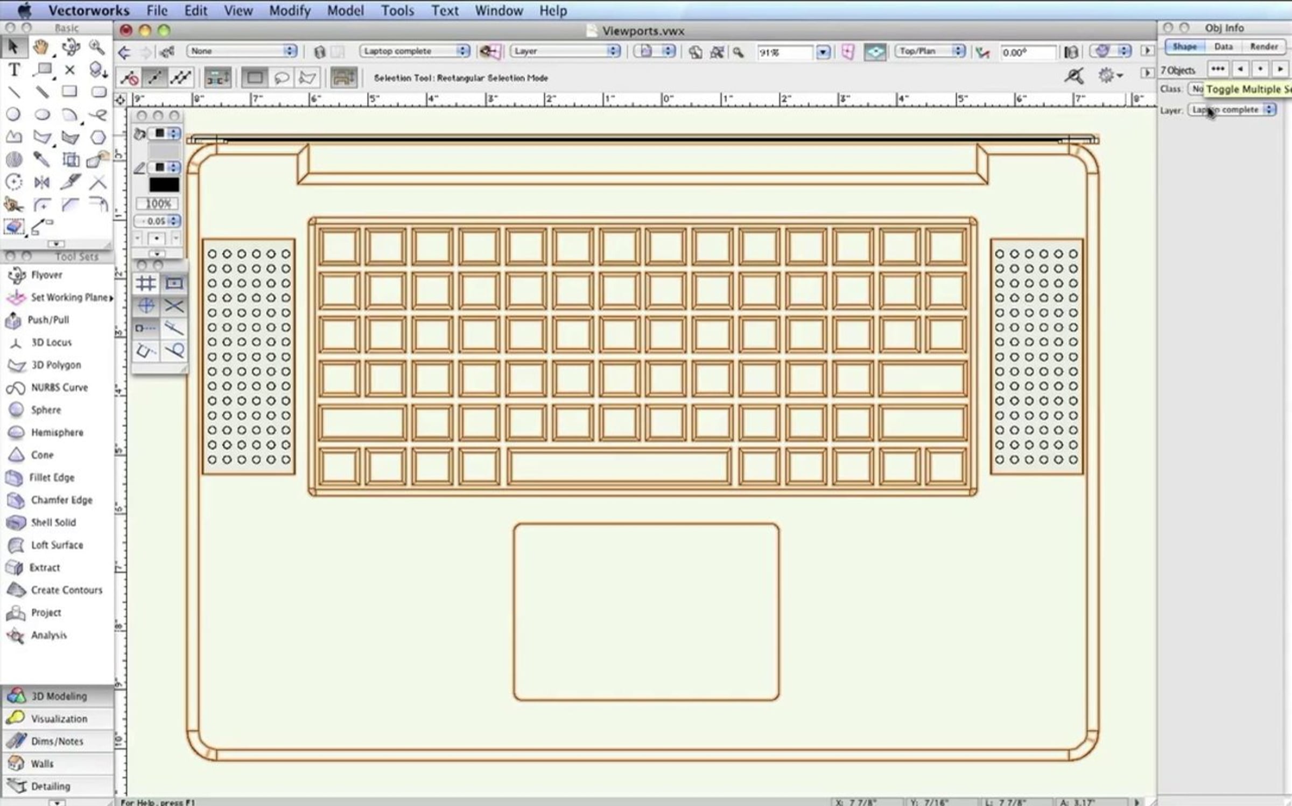The height and width of the screenshot is (806, 1292).
Task: Switch to the Render tab
Action: point(1263,47)
